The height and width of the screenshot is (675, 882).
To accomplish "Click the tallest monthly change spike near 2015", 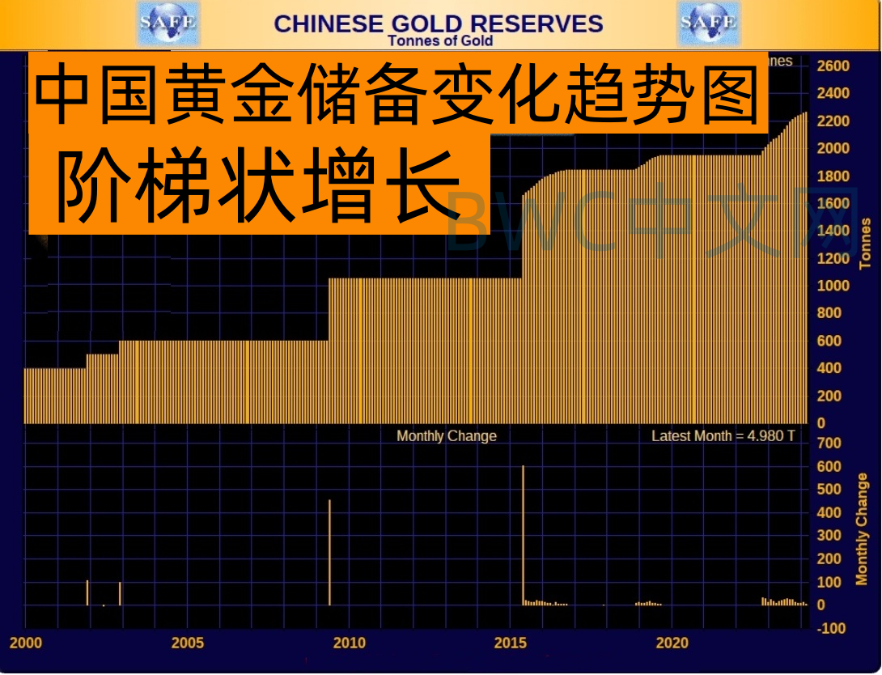I will (x=524, y=534).
